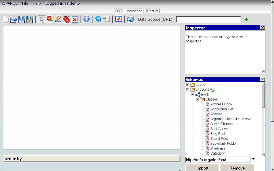Click the class icon next to Audio Channel
Viewport: 274px width, 171px height.
208,124
